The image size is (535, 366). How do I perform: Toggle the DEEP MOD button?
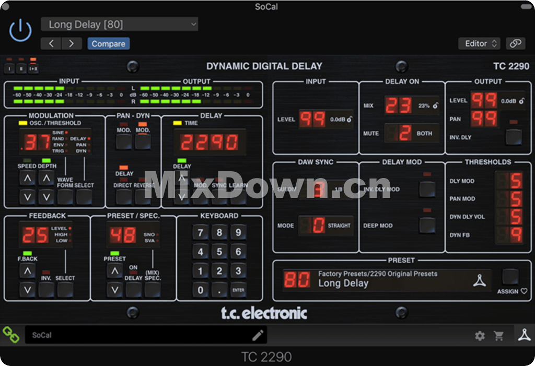point(427,226)
